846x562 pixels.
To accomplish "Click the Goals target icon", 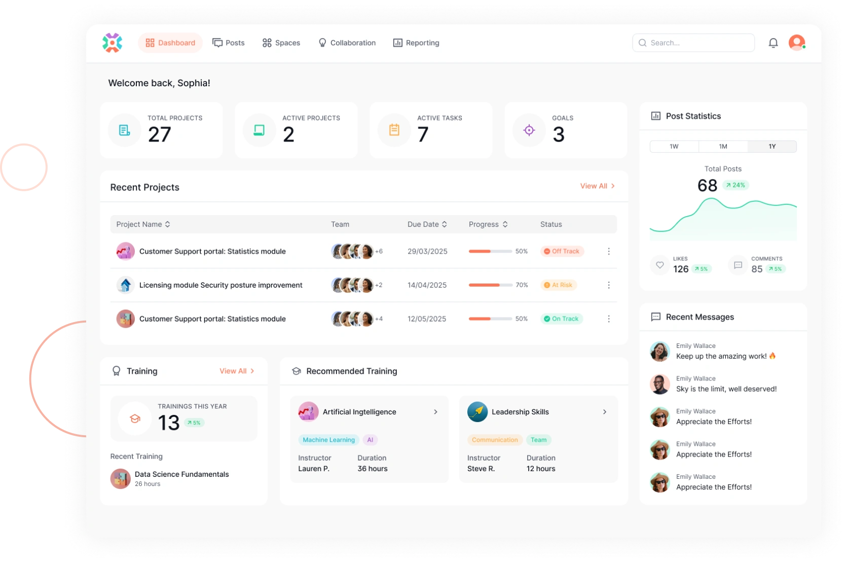I will [x=529, y=130].
